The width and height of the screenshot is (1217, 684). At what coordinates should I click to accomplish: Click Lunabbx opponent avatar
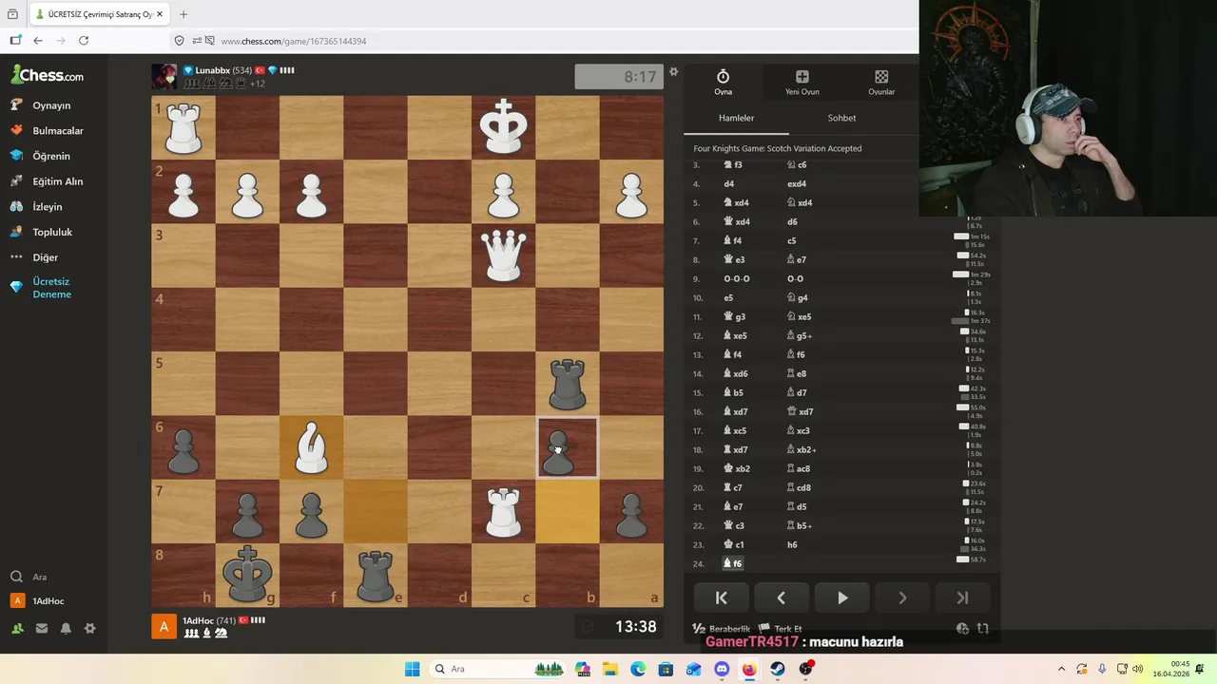164,76
